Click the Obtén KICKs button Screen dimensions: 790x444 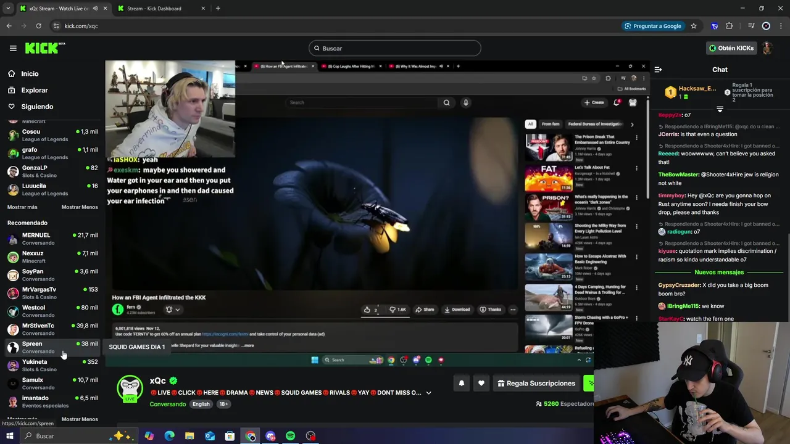pos(731,48)
